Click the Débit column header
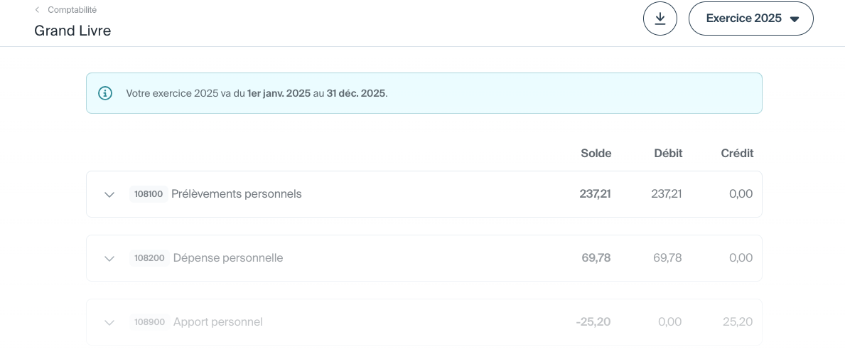The image size is (845, 352). (x=668, y=153)
